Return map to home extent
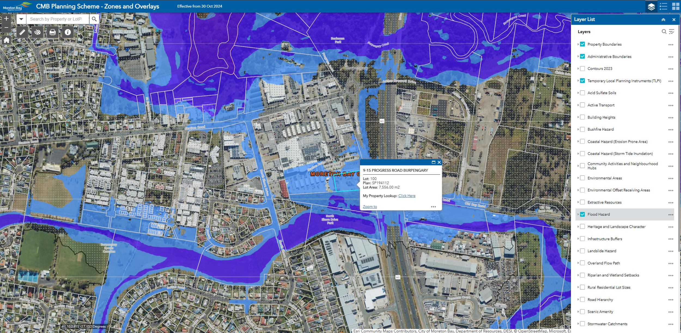Viewport: 681px width, 333px height. (6, 40)
